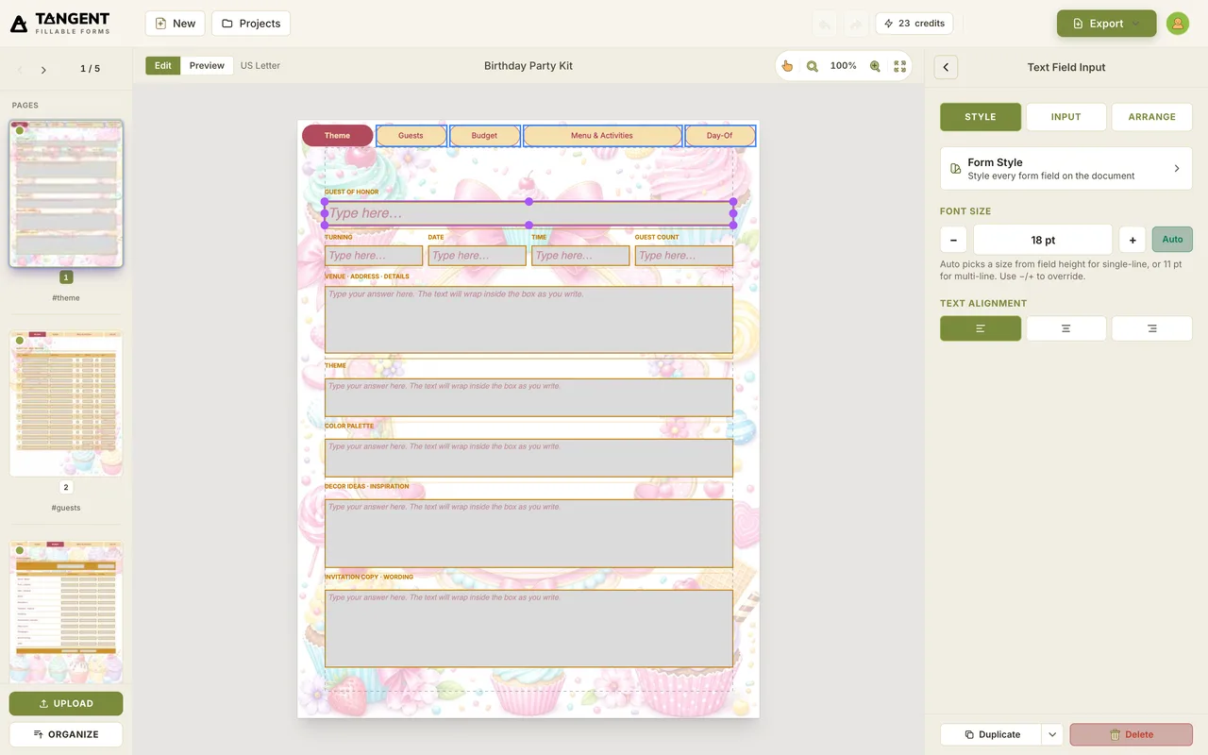The width and height of the screenshot is (1208, 755).
Task: Open the Projects folder
Action: [x=251, y=24]
